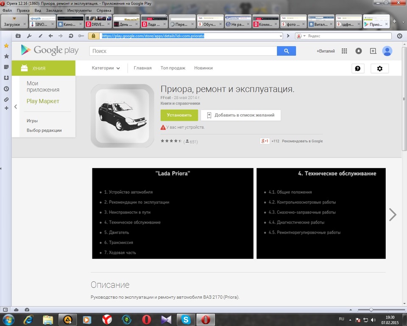
Task: Show hidden system tray icons arrow
Action: [x=350, y=320]
